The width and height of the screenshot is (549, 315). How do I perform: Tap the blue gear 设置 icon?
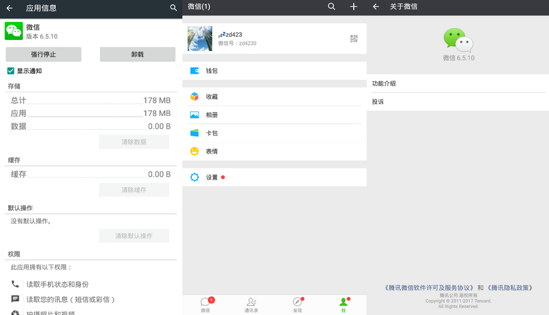pos(194,177)
